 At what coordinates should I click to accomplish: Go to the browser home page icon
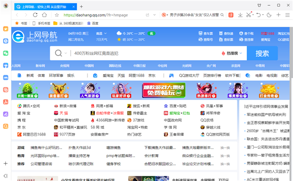44,15
